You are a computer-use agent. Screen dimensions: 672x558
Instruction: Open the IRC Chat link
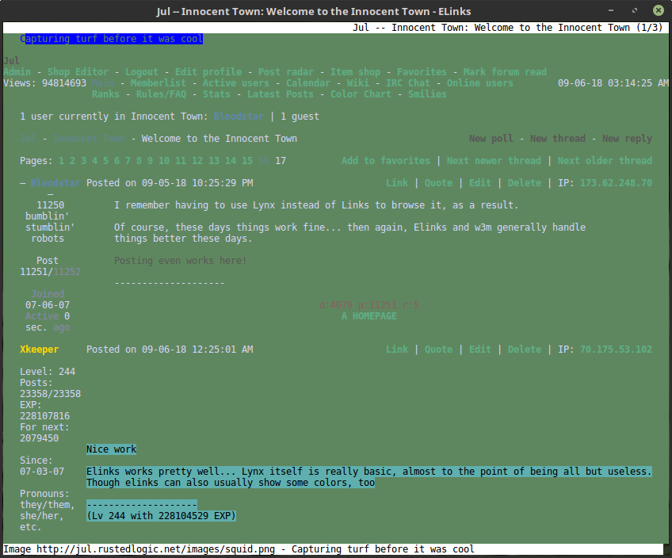408,83
